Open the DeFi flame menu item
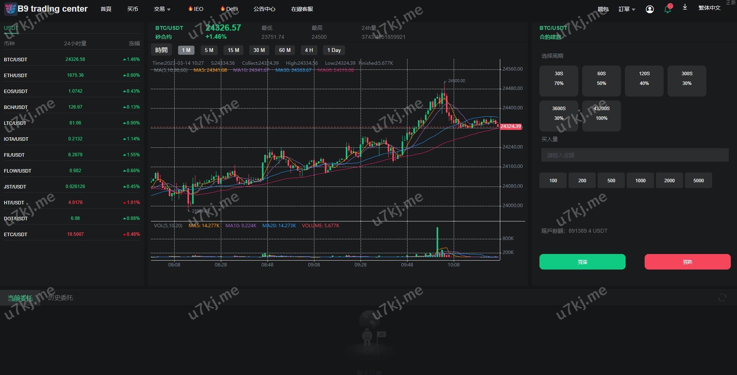737x375 pixels. coord(229,9)
